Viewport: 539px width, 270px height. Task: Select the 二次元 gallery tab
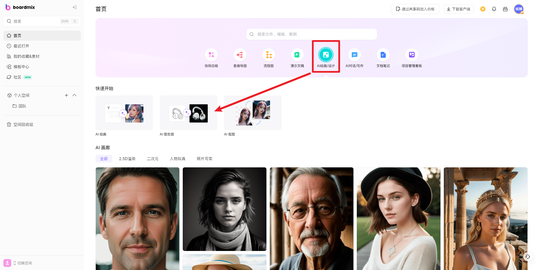pos(153,159)
